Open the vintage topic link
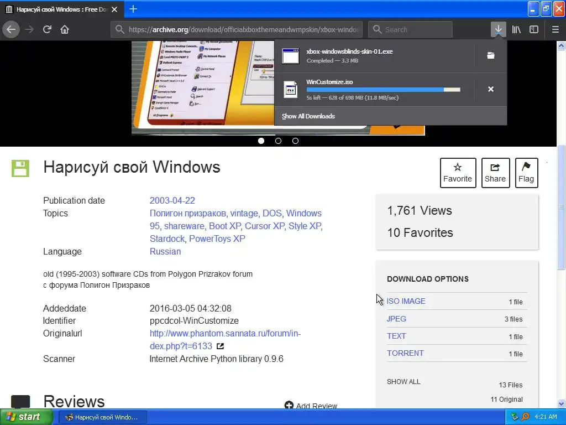The width and height of the screenshot is (566, 425). [x=244, y=213]
